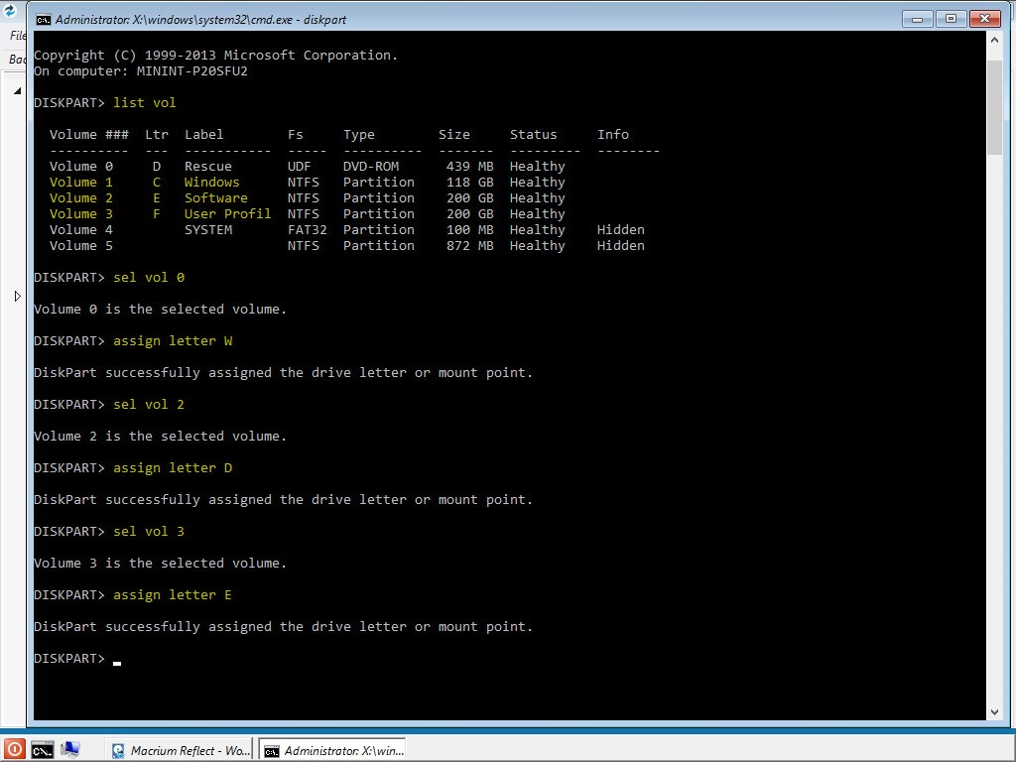Open File menu in Macrium Reflect window
Viewport: 1016px width, 762px height.
pos(18,36)
